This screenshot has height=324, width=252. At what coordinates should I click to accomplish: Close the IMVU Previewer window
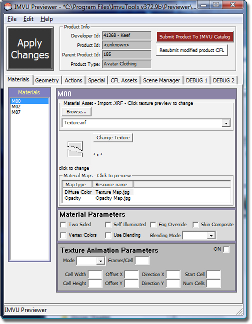[x=232, y=5]
